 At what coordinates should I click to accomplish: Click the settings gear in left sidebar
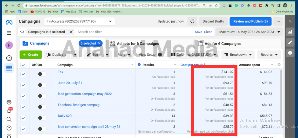[x=9, y=102]
